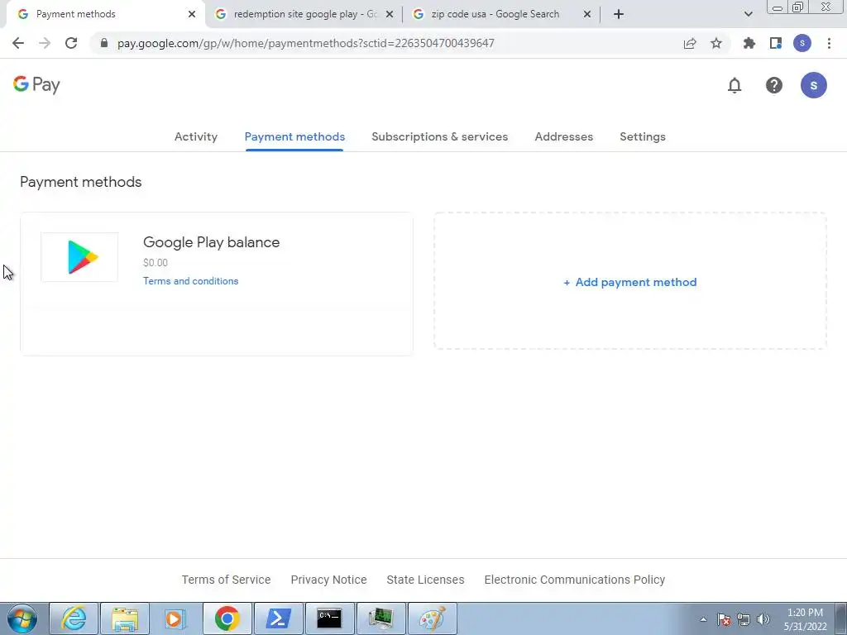Share this page icon in address bar
This screenshot has width=847, height=635.
pyautogui.click(x=690, y=43)
